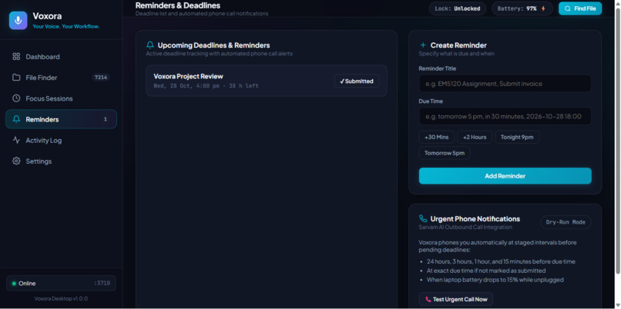Go to Focus Sessions
Viewport: 621px width, 309px height.
point(61,98)
